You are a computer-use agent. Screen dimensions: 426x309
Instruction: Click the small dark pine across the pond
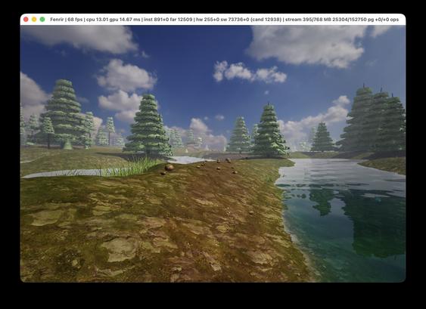click(322, 137)
